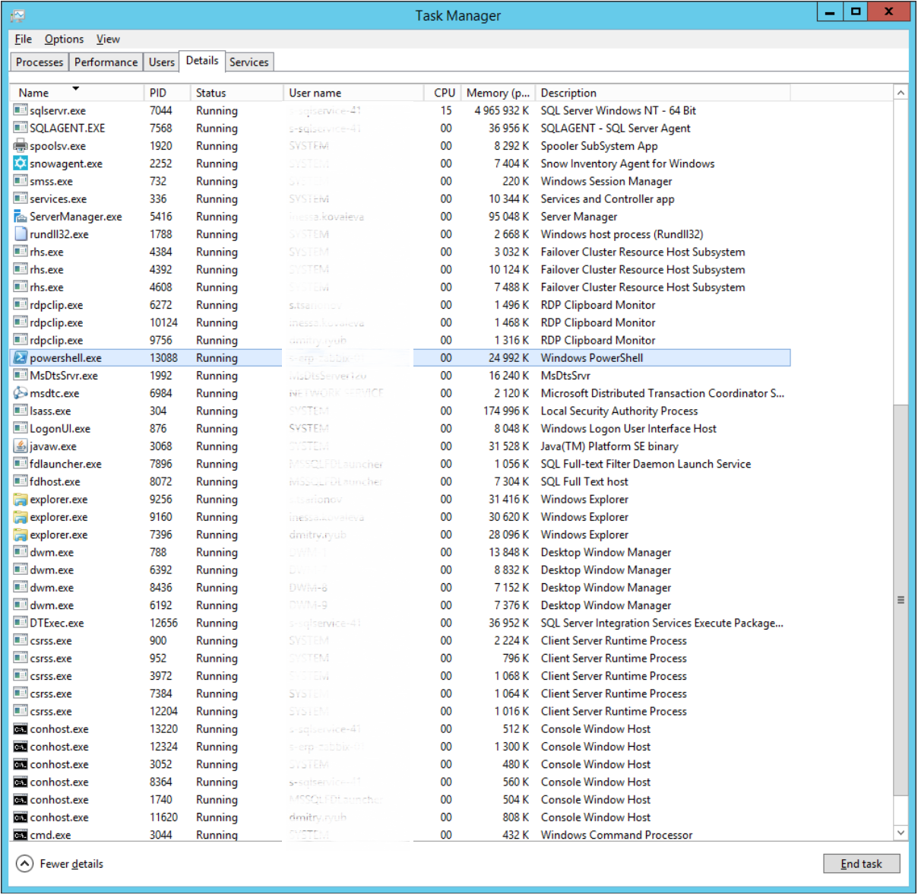This screenshot has height=895, width=918.
Task: Click the explorer.exe folder icon
Action: tap(21, 499)
